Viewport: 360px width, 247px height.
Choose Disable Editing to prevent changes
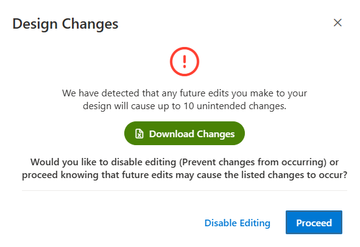pyautogui.click(x=237, y=223)
